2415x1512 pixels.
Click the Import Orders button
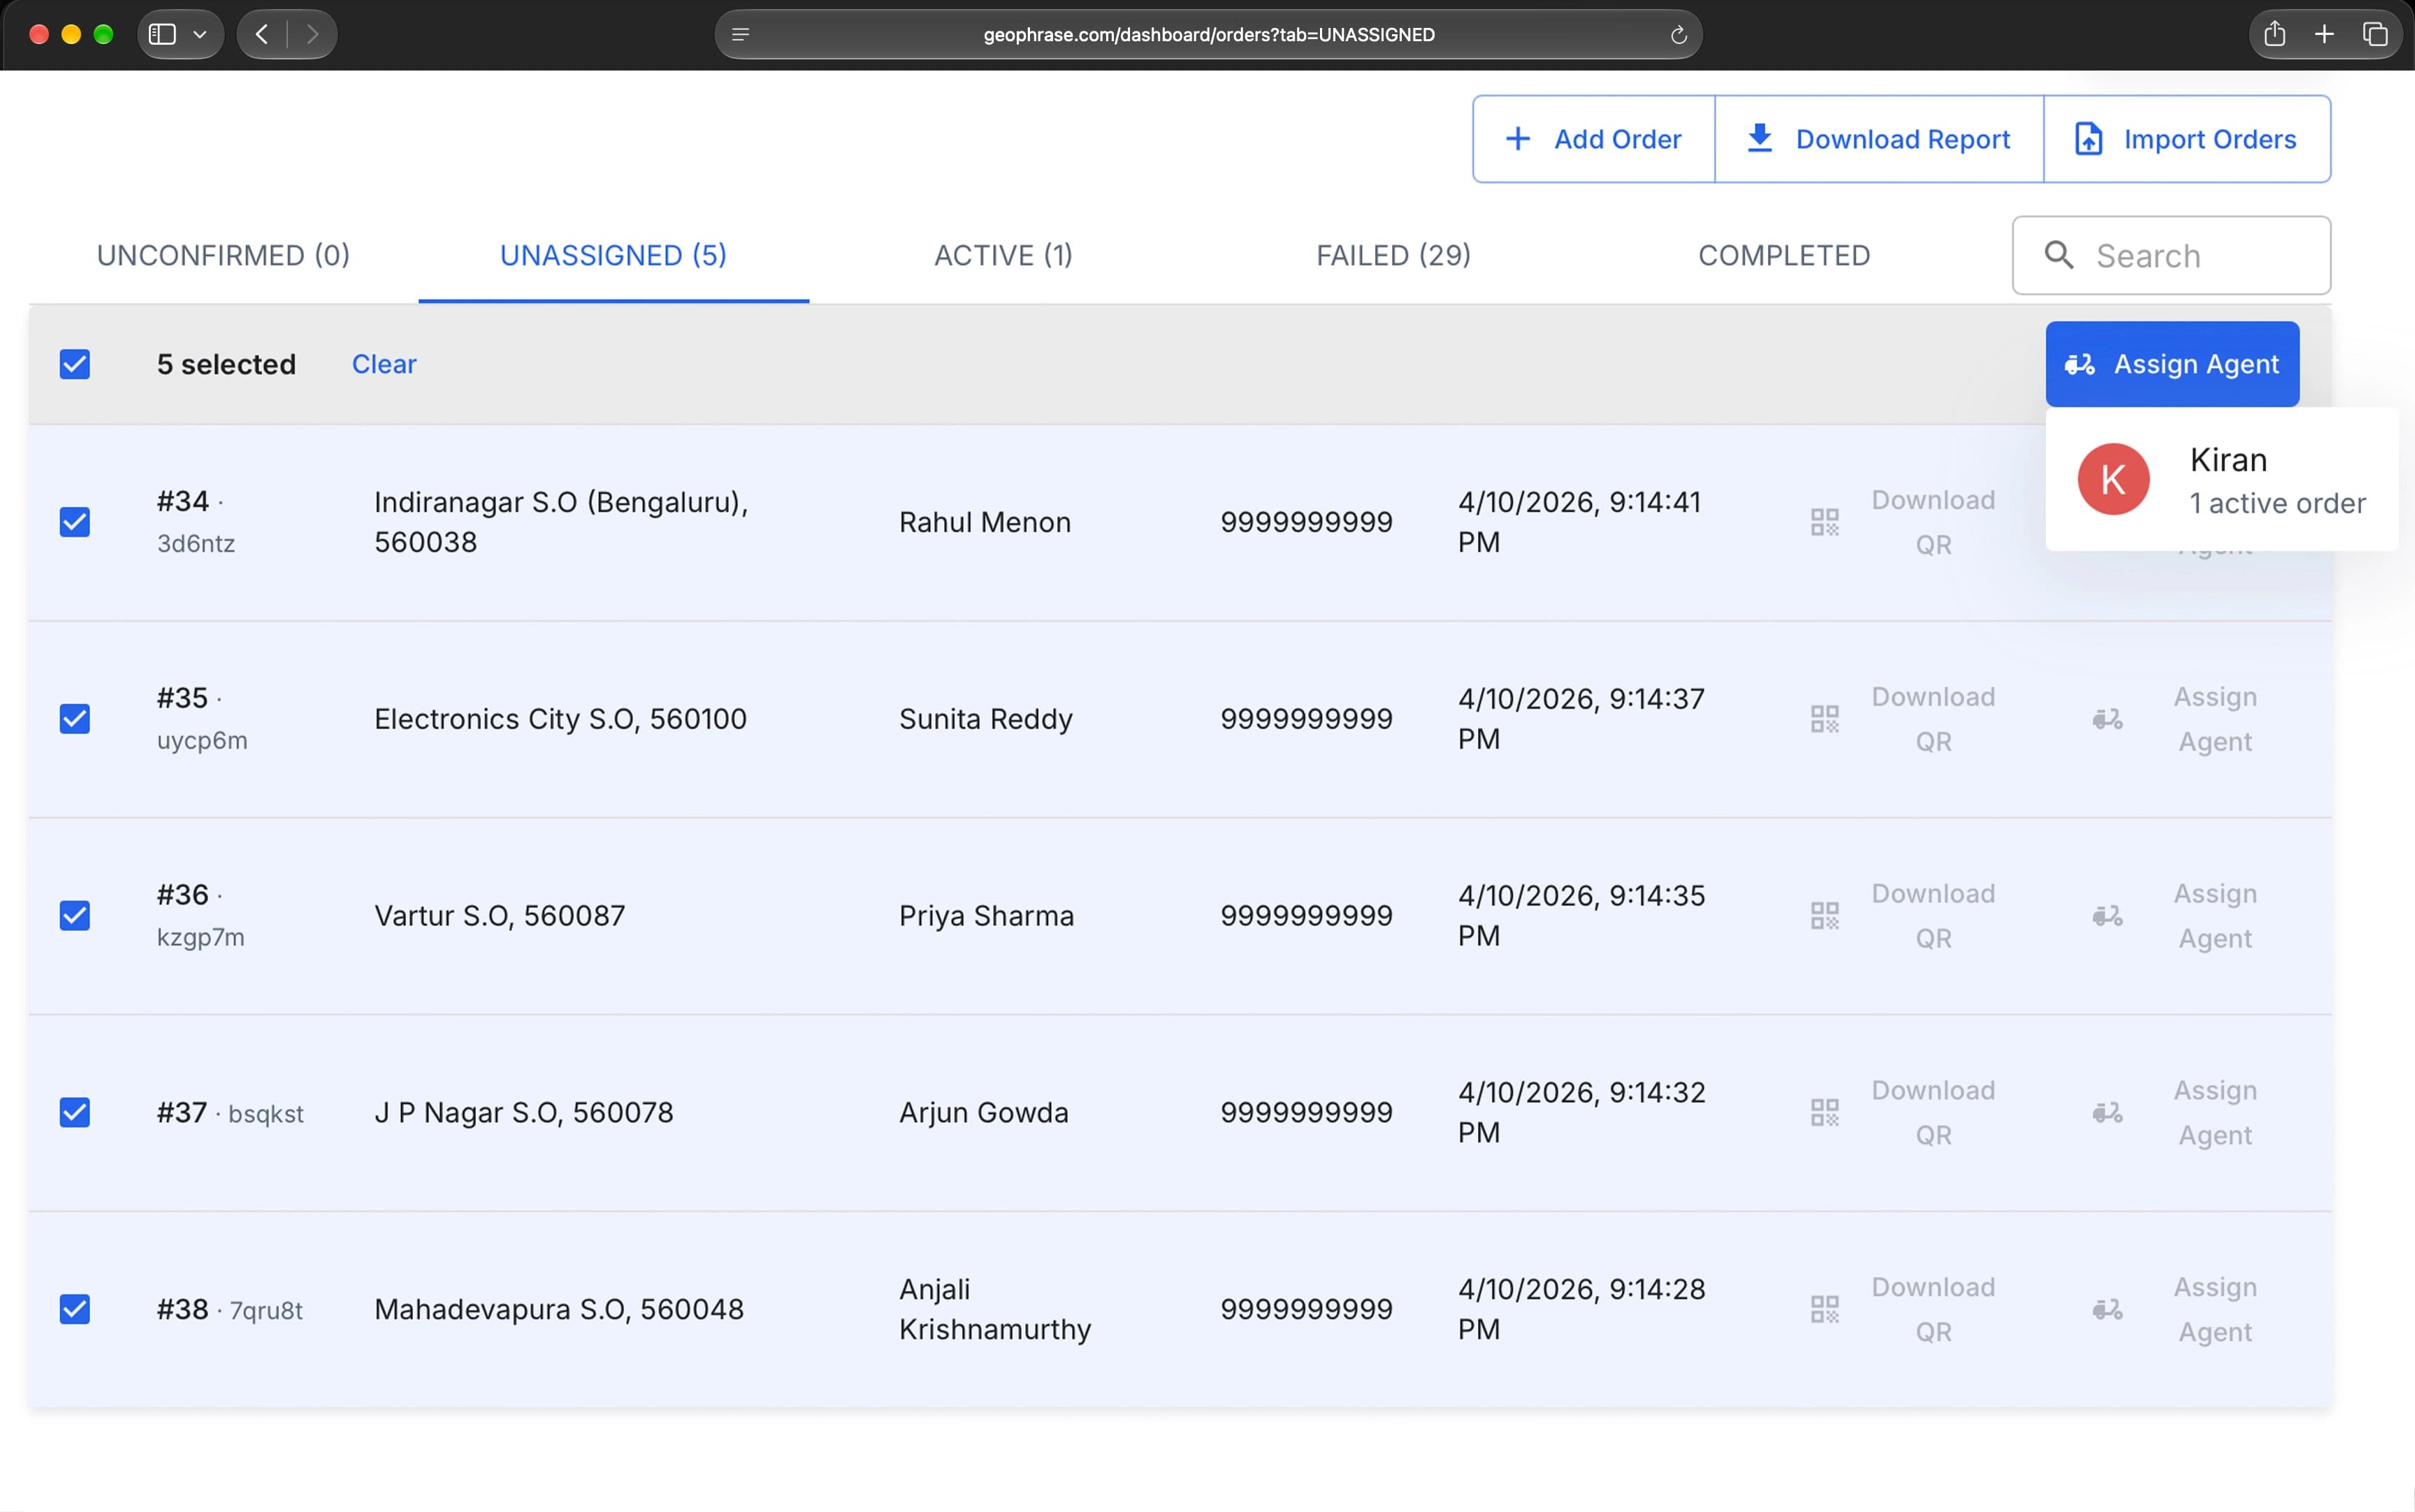click(2187, 139)
